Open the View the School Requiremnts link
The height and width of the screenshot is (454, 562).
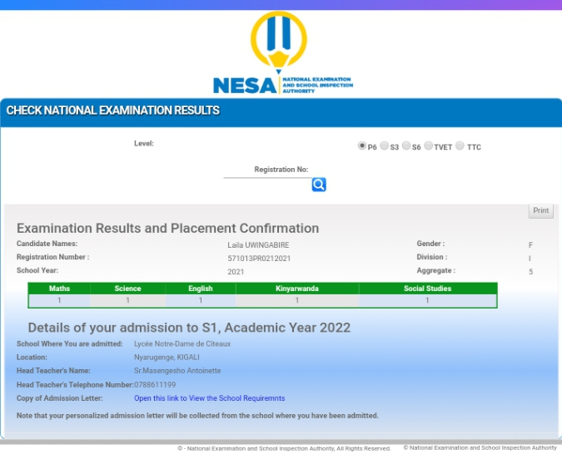tap(209, 398)
